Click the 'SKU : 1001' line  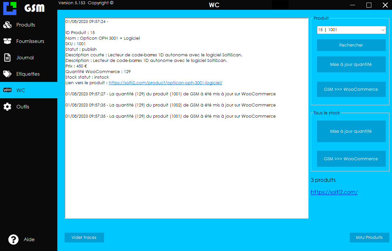(x=76, y=44)
